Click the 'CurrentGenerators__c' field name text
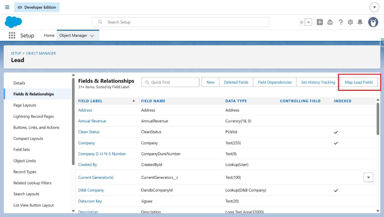 coord(160,178)
